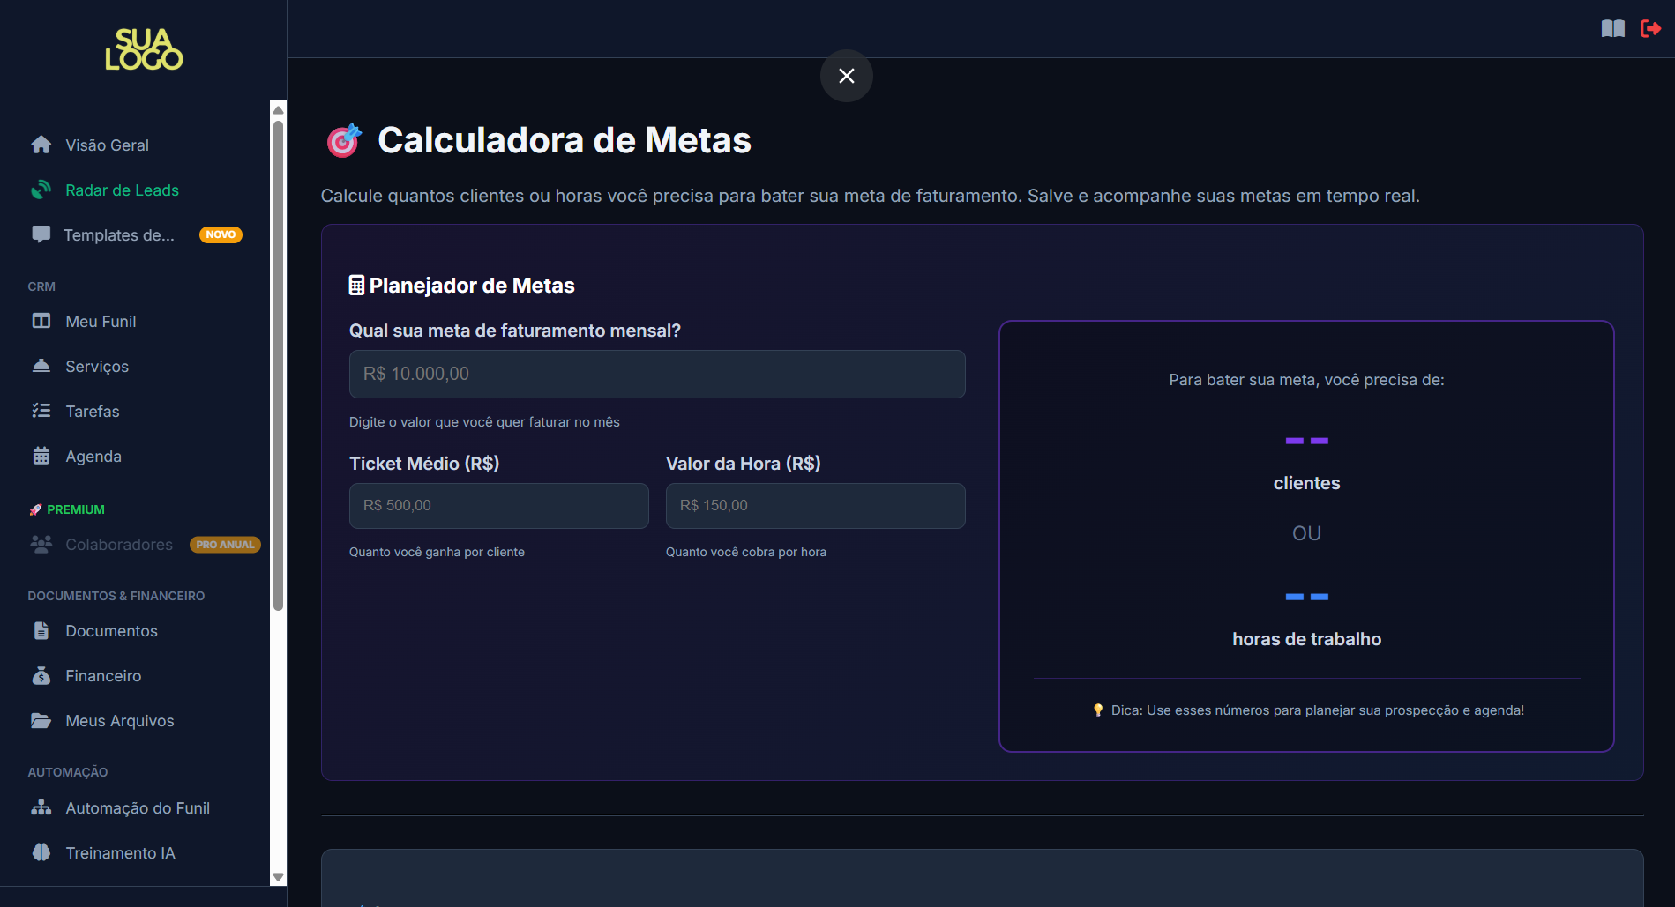Select the locked Colaboradores item

(119, 545)
